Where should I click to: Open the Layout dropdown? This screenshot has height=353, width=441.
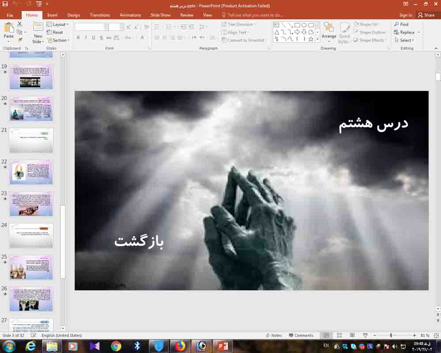57,24
